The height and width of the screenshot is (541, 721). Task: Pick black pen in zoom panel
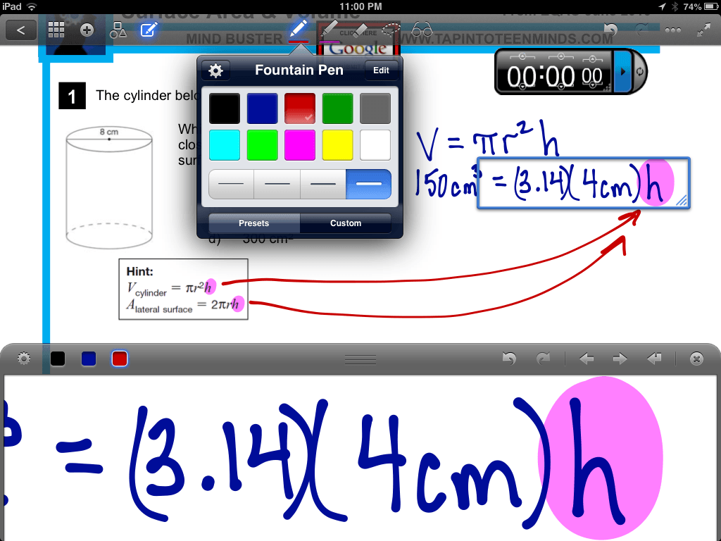[x=58, y=359]
